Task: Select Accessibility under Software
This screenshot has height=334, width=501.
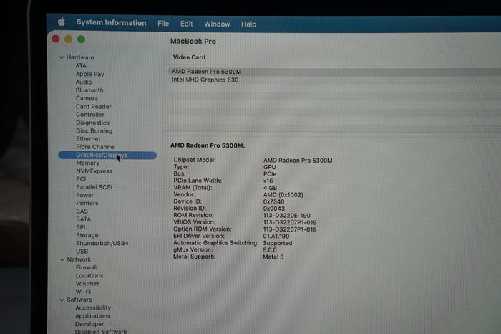Action: pyautogui.click(x=93, y=307)
